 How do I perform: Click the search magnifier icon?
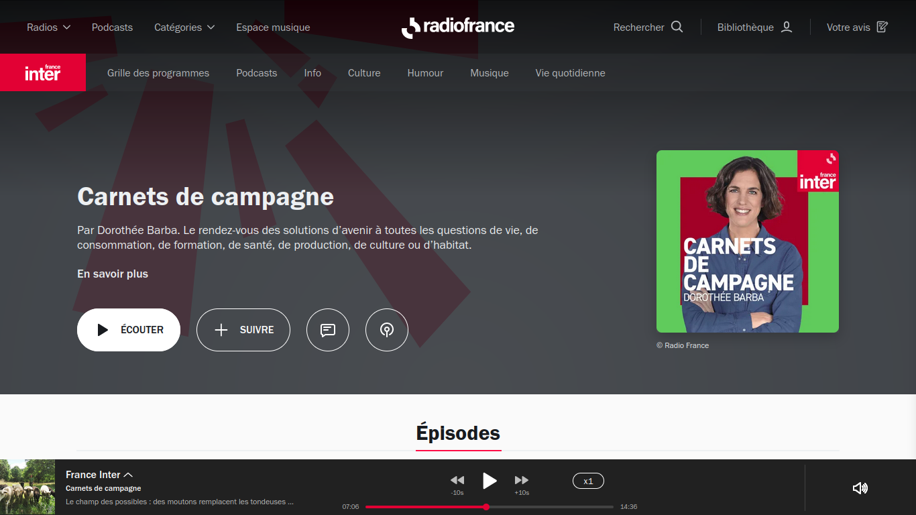(x=677, y=27)
